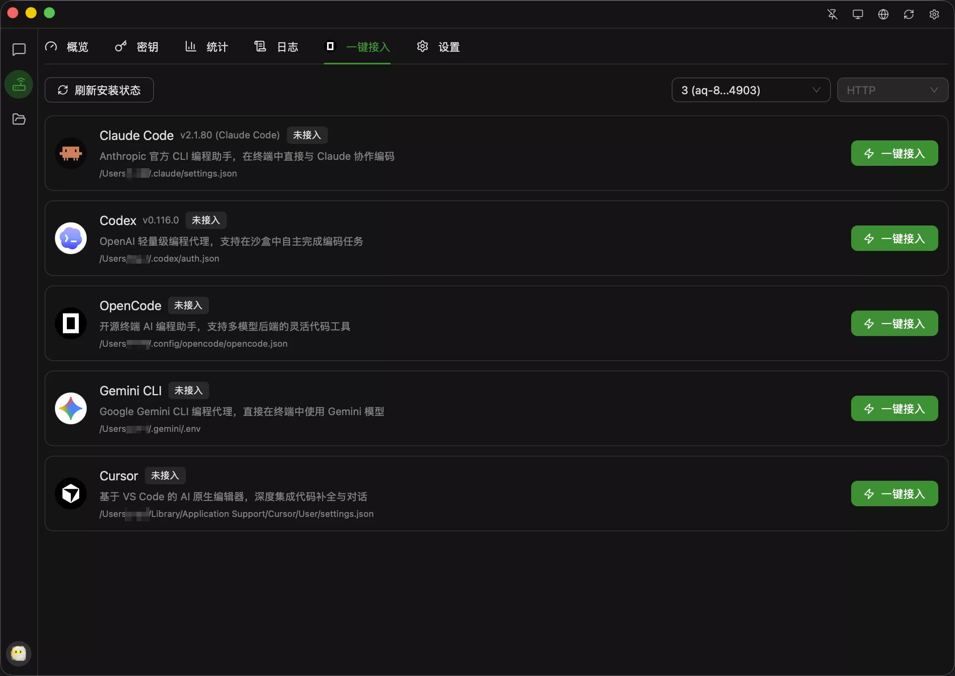
Task: Open the globe language icon in the title bar
Action: click(x=883, y=14)
